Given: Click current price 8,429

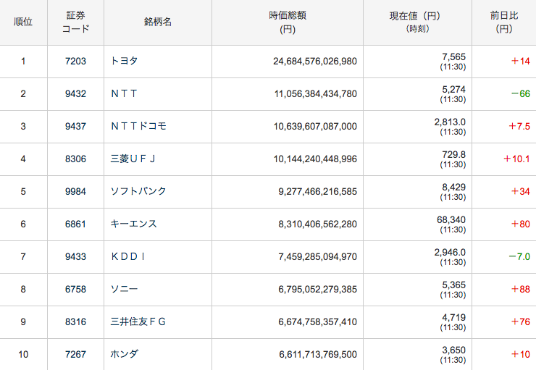Looking at the screenshot, I should click(453, 188).
